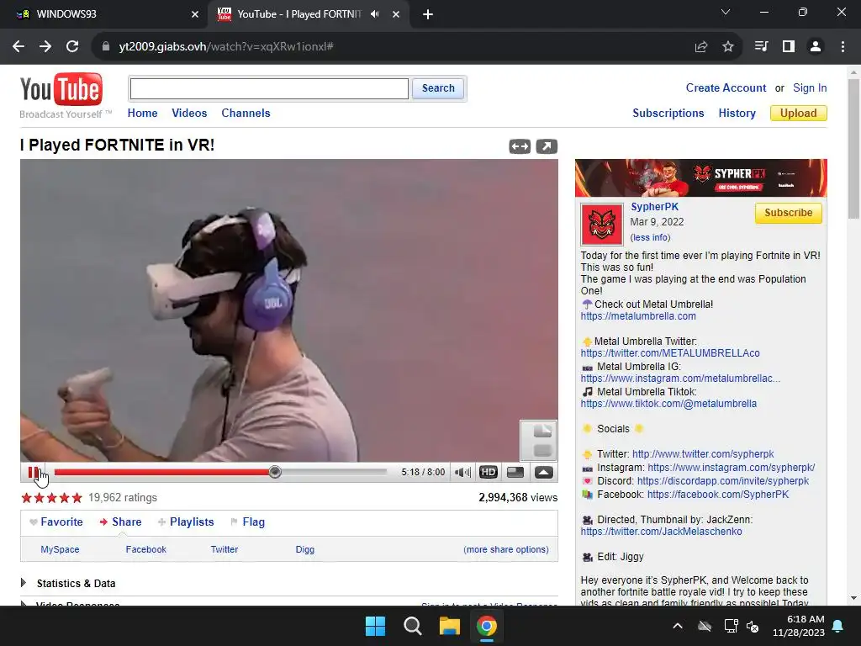861x646 pixels.
Task: Toggle HD quality on the player
Action: tap(489, 472)
